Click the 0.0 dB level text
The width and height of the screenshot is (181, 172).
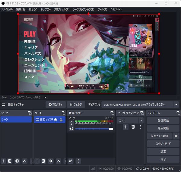109,118
